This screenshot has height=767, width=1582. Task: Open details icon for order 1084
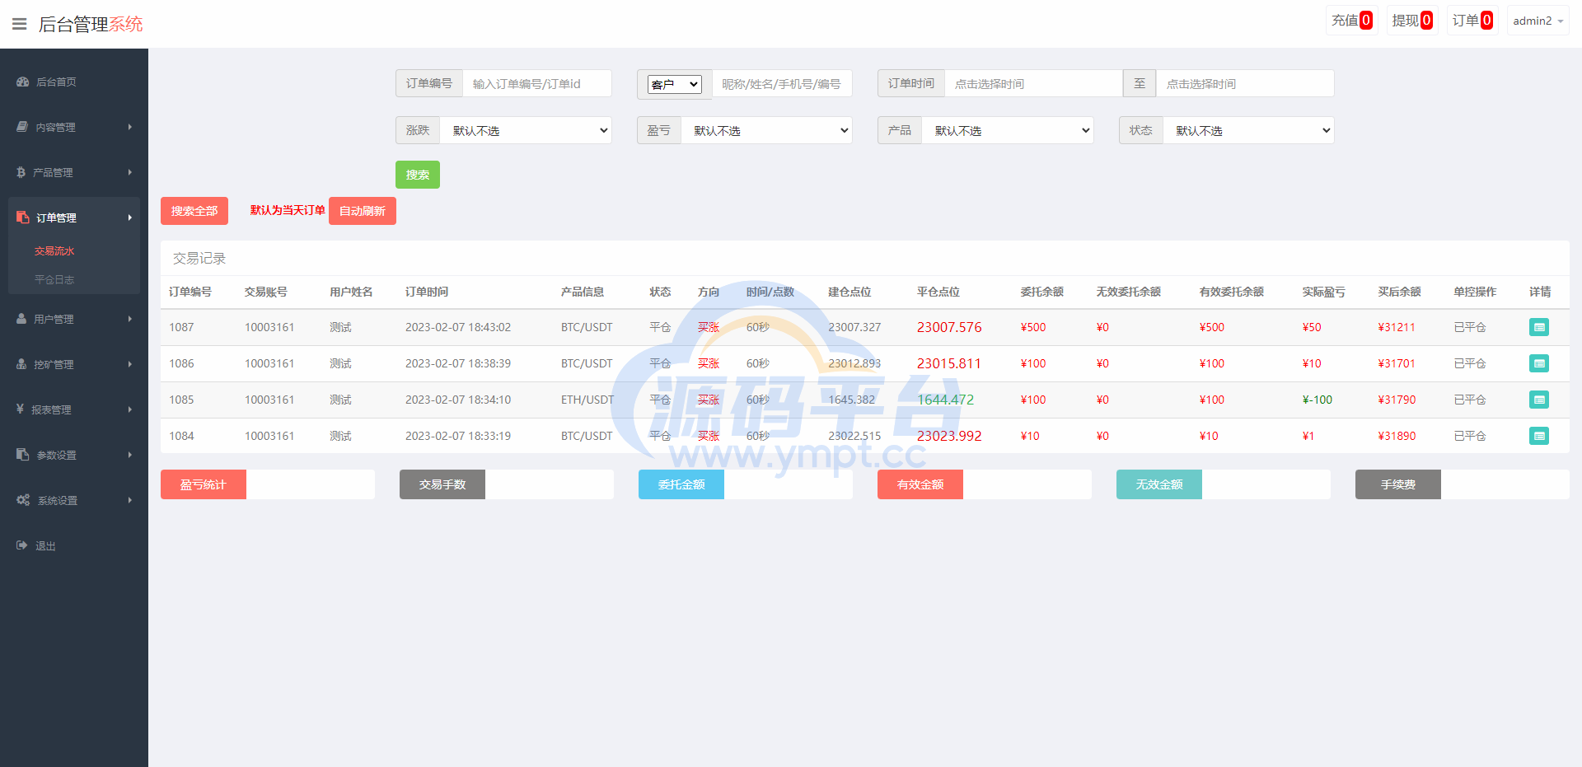click(1538, 436)
